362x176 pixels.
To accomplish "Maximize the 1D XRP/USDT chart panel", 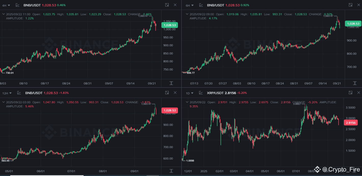I will [351, 93].
